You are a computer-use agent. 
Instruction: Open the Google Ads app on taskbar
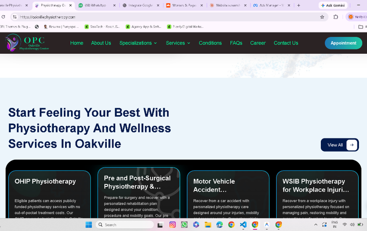click(x=267, y=225)
